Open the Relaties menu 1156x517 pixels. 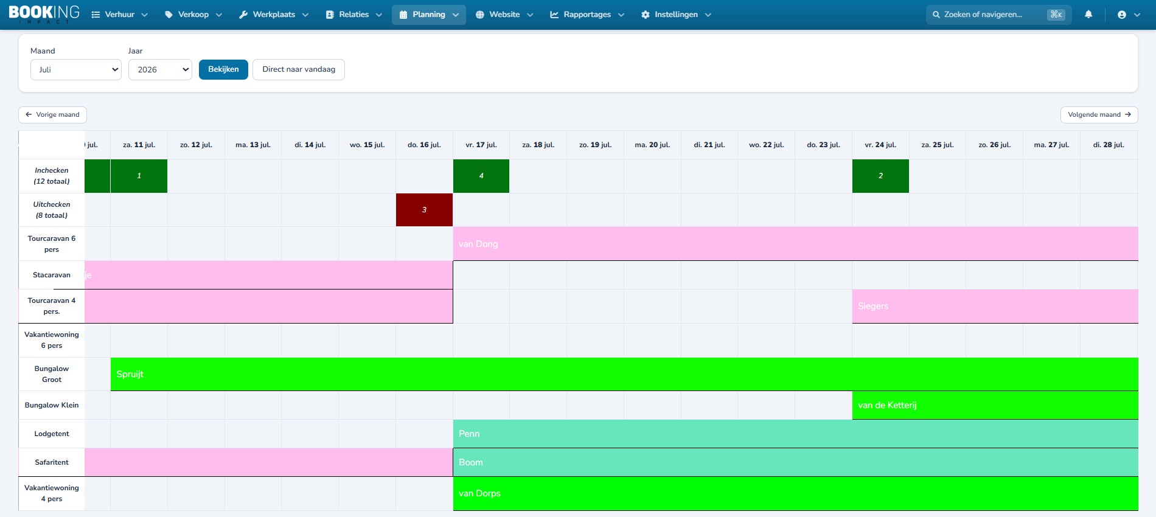[x=354, y=15]
